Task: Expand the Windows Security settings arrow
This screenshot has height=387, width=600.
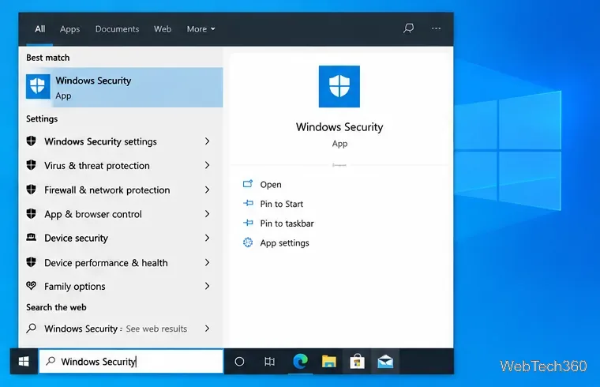Action: pos(207,141)
